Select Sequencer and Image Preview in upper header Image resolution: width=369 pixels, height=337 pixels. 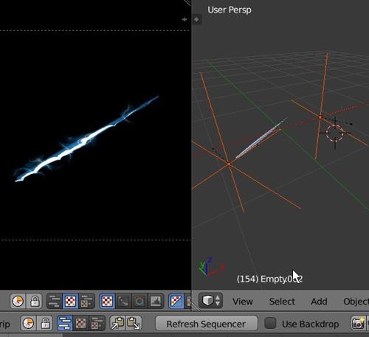[x=86, y=301]
